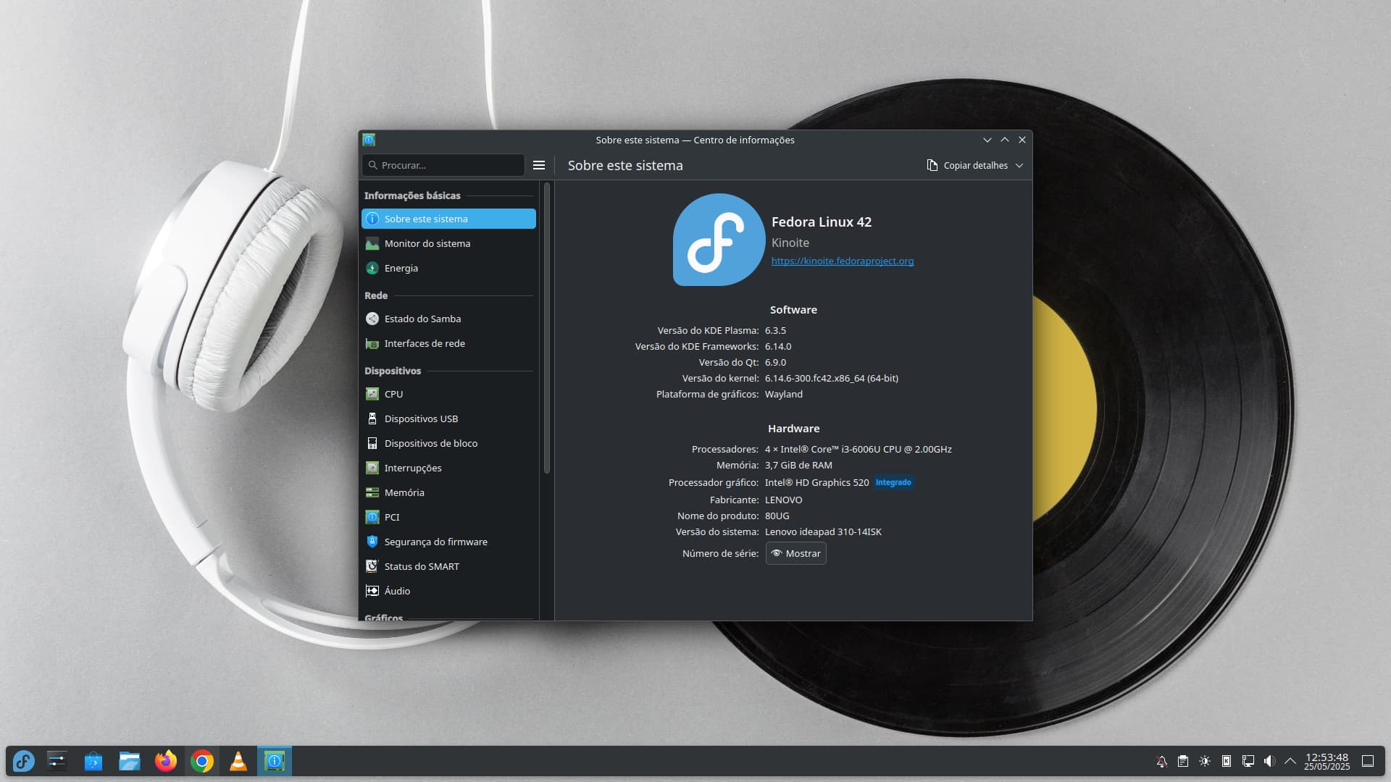
Task: Click the 3,7 GiB de RAM value
Action: (798, 465)
